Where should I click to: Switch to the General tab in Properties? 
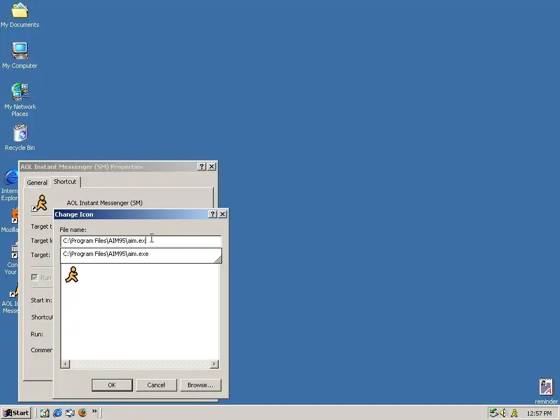tap(37, 183)
